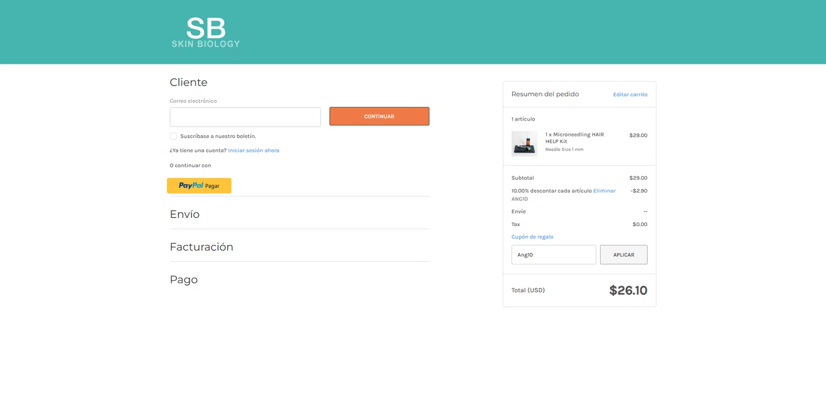
Task: Remove the ANG10 discount via Eliminar
Action: [604, 191]
